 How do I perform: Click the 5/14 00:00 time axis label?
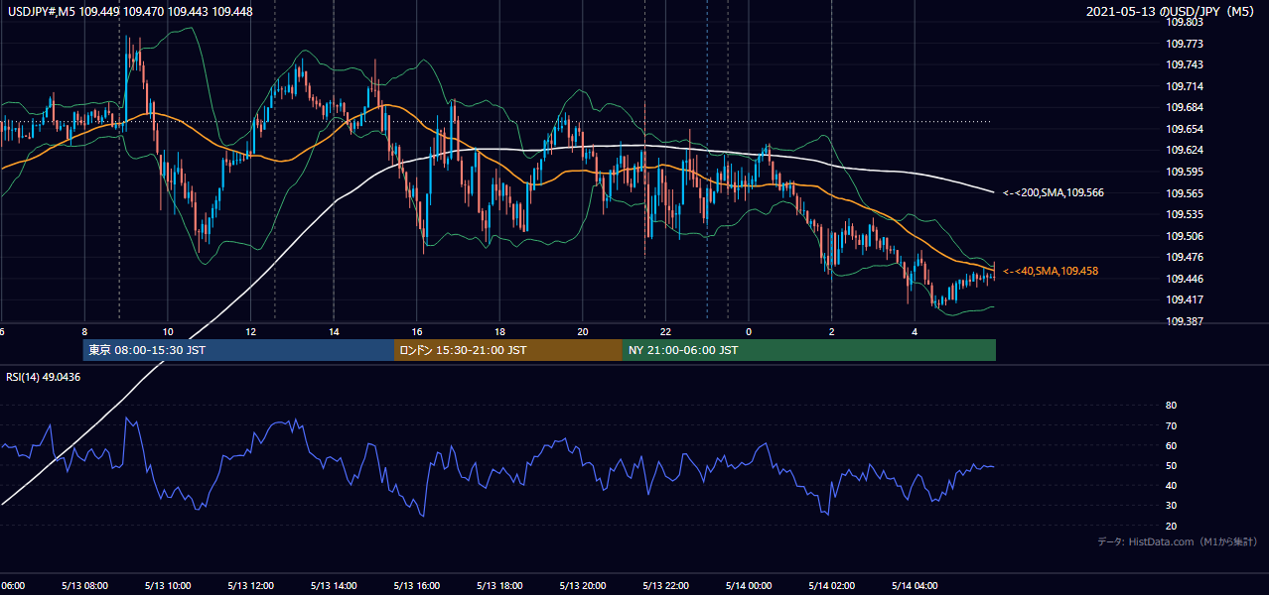[748, 585]
